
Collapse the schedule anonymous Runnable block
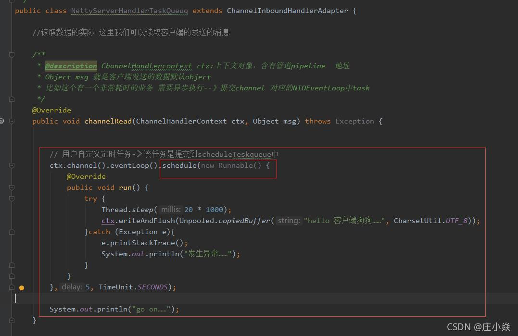coord(12,165)
